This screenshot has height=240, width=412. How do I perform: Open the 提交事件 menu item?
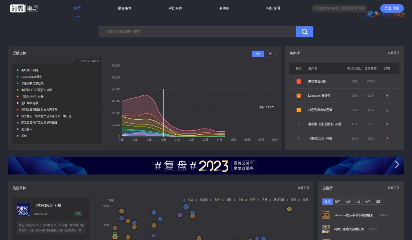pos(125,8)
